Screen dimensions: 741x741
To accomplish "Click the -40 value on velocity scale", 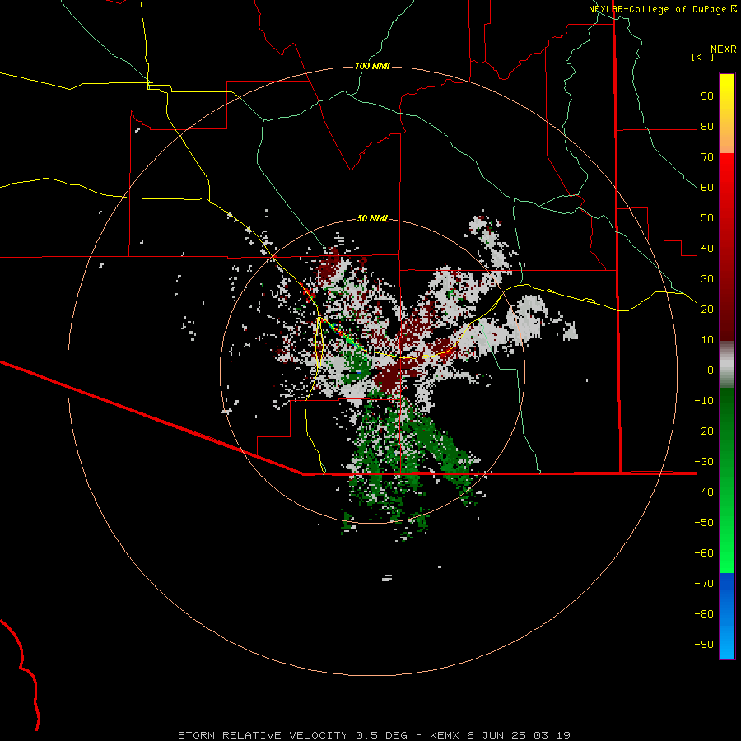I will pos(704,492).
